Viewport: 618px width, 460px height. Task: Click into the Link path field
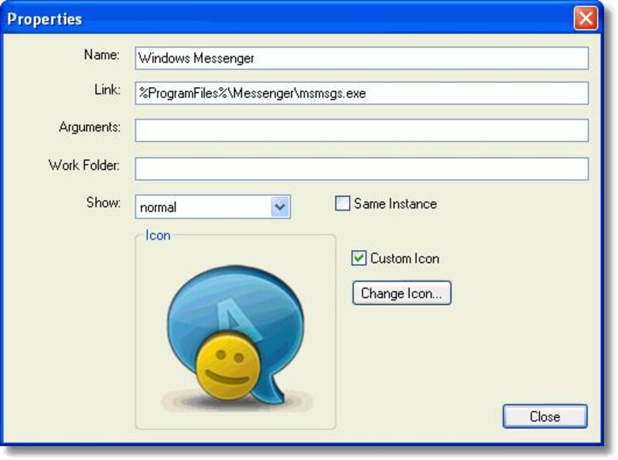coord(362,93)
